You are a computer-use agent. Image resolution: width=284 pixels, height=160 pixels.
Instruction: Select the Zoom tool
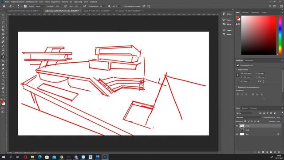pos(3,92)
